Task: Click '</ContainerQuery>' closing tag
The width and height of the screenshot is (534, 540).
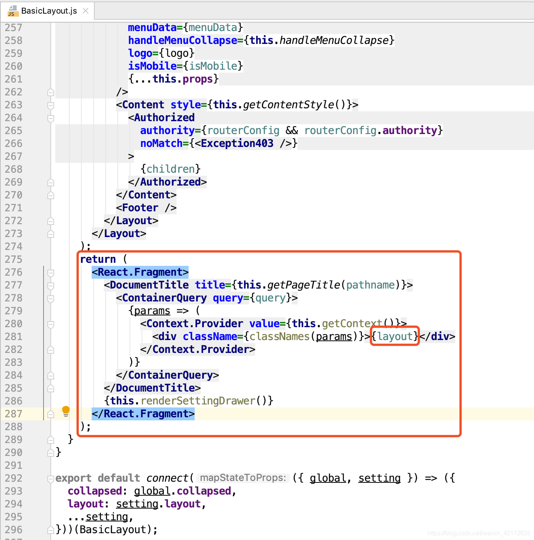Action: [x=167, y=375]
